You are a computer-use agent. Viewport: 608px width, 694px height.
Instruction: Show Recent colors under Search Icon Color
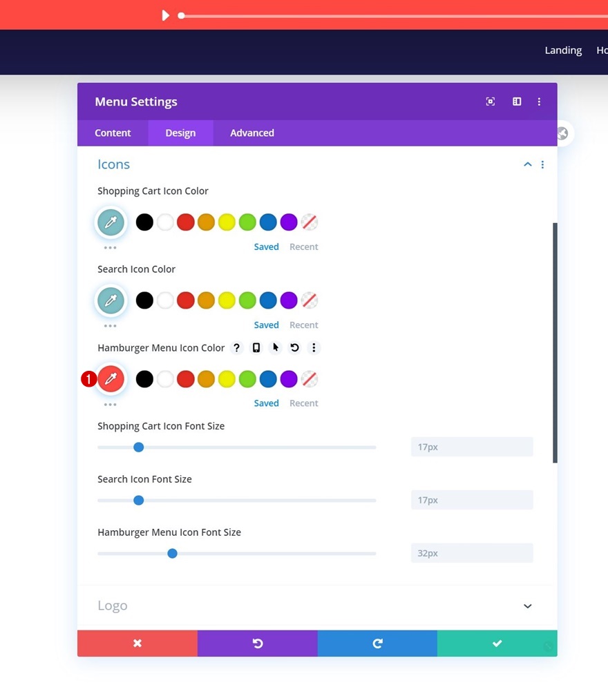pyautogui.click(x=304, y=325)
